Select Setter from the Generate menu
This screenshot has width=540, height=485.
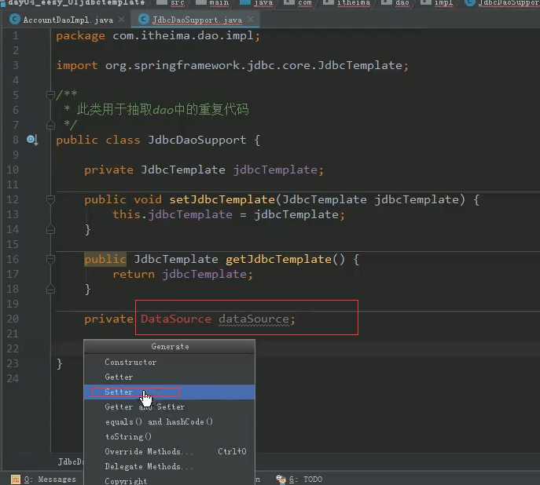(x=119, y=392)
